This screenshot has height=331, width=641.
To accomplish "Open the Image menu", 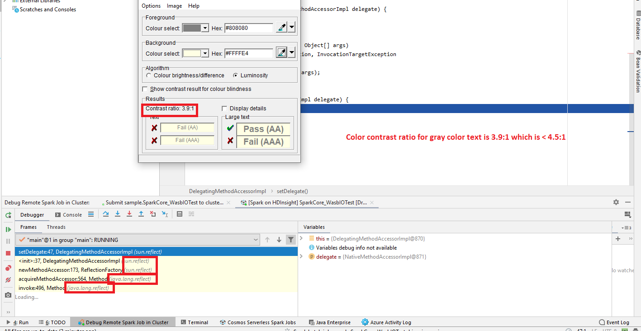I will tap(174, 5).
